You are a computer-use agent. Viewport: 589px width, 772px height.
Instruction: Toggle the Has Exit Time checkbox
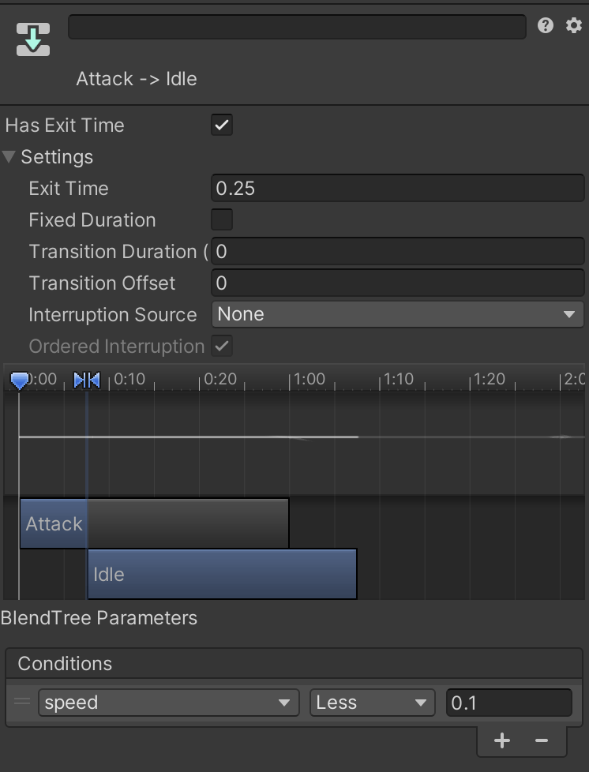[222, 125]
